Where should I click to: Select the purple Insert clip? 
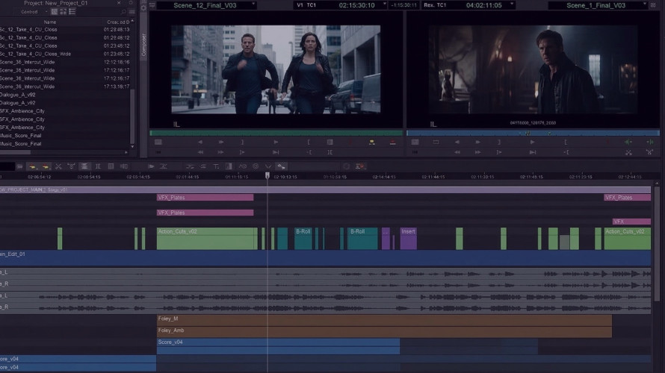coord(409,239)
